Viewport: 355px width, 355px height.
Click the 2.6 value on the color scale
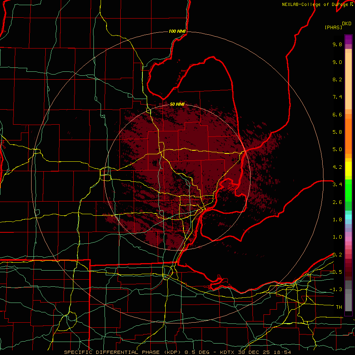[x=337, y=202]
